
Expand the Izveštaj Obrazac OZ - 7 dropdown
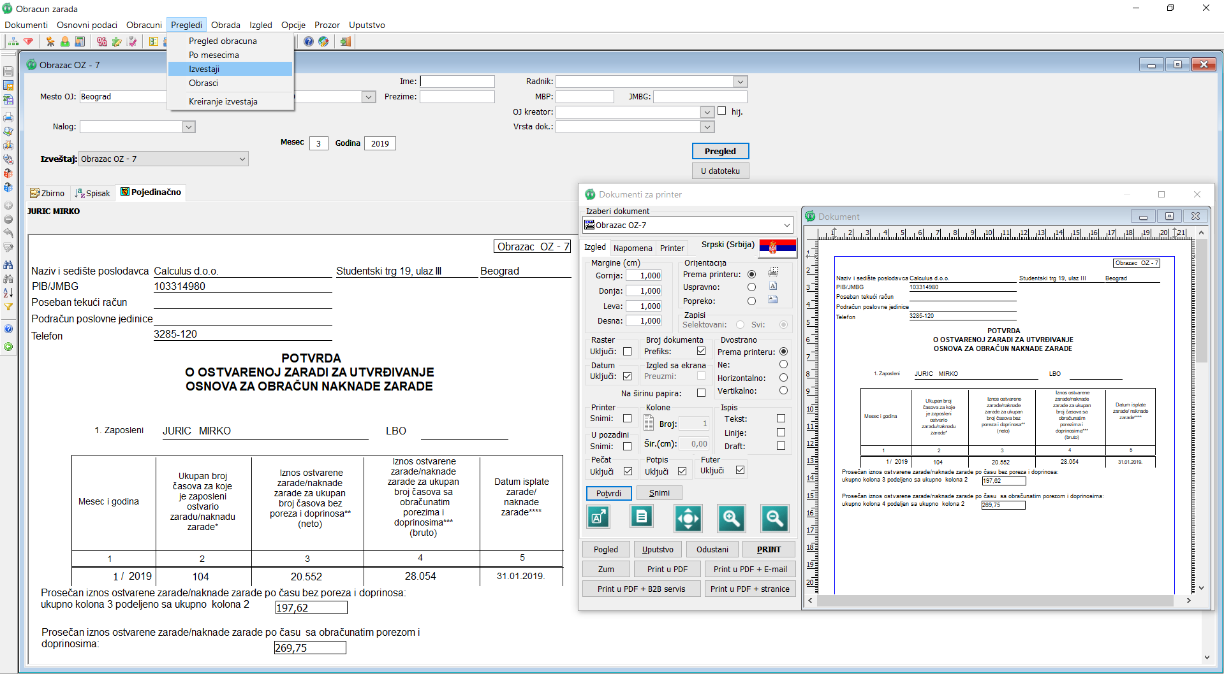242,159
